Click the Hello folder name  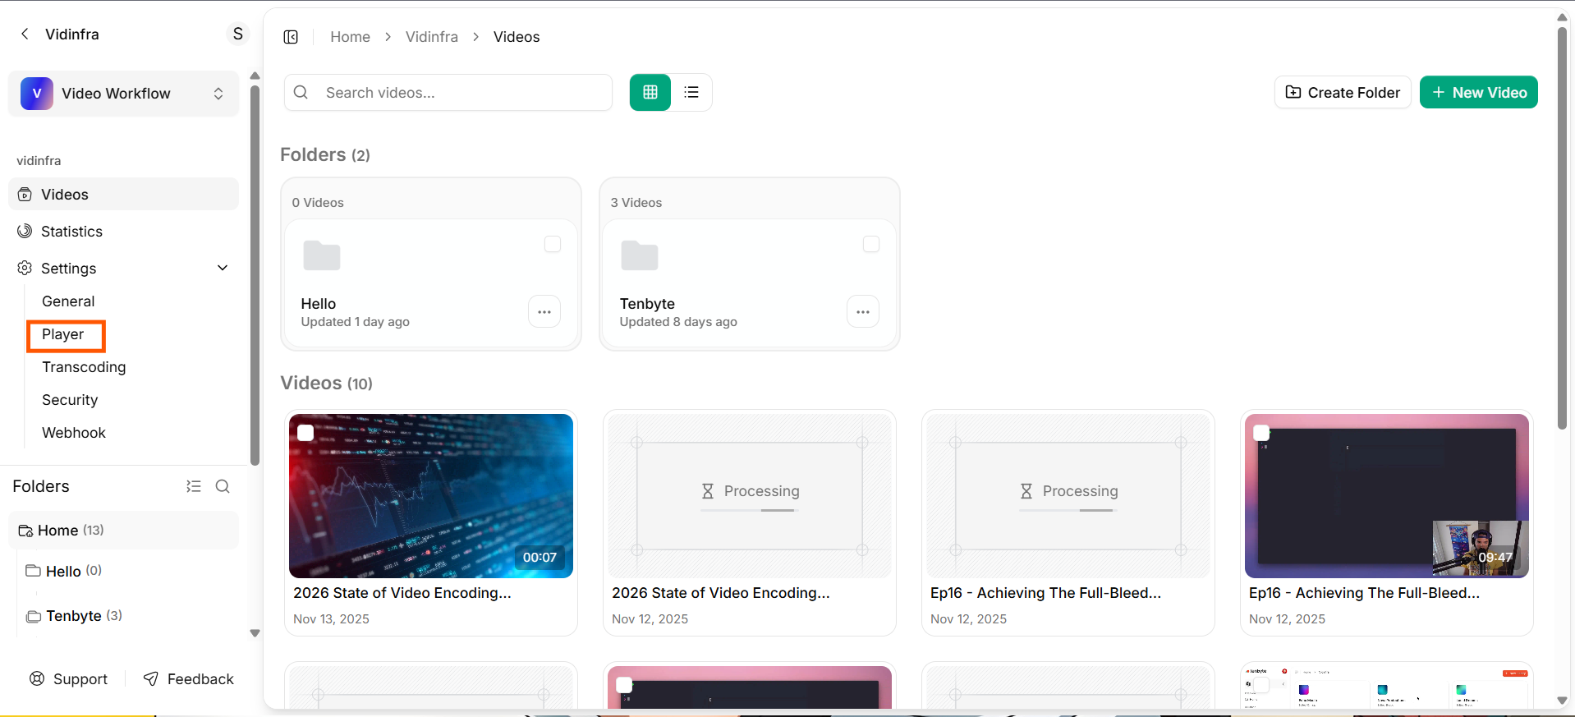point(319,304)
